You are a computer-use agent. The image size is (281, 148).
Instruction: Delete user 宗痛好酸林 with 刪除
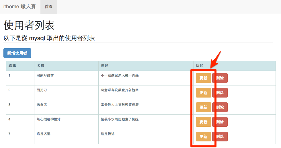tap(220, 78)
